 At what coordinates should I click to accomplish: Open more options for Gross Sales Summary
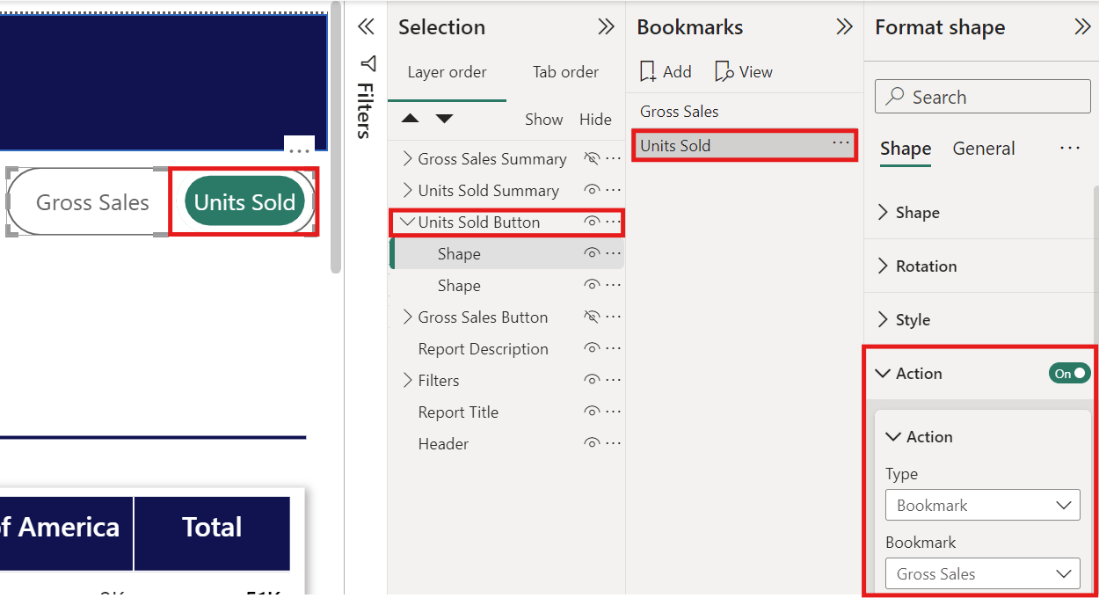click(614, 159)
